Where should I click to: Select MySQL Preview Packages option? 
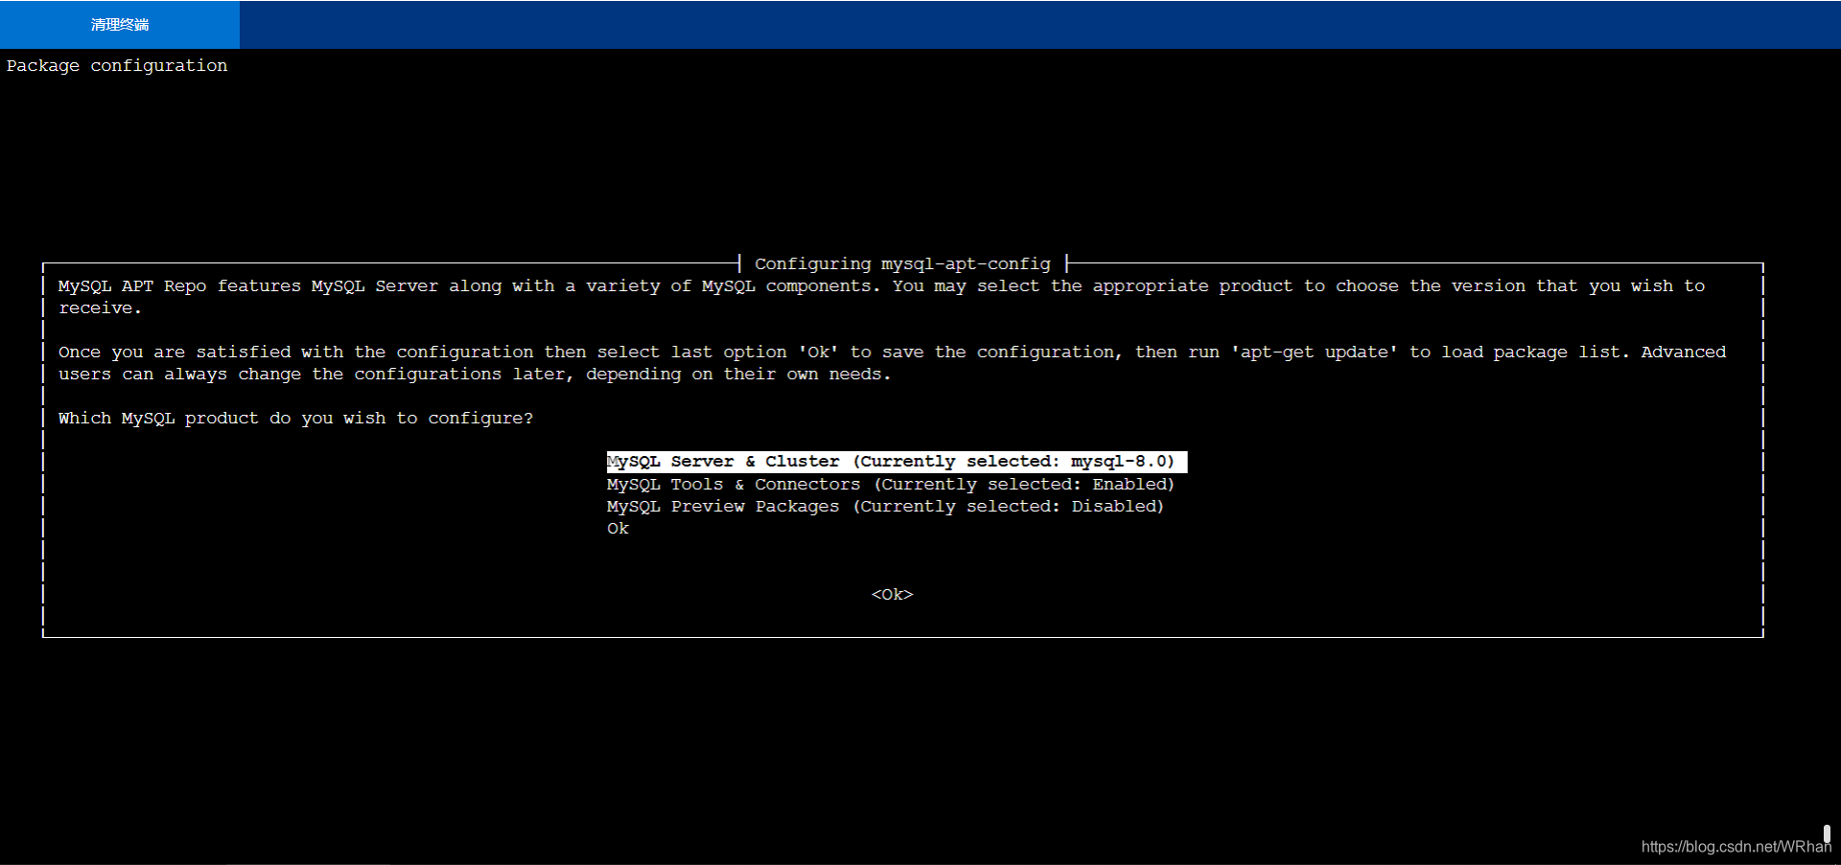[885, 507]
